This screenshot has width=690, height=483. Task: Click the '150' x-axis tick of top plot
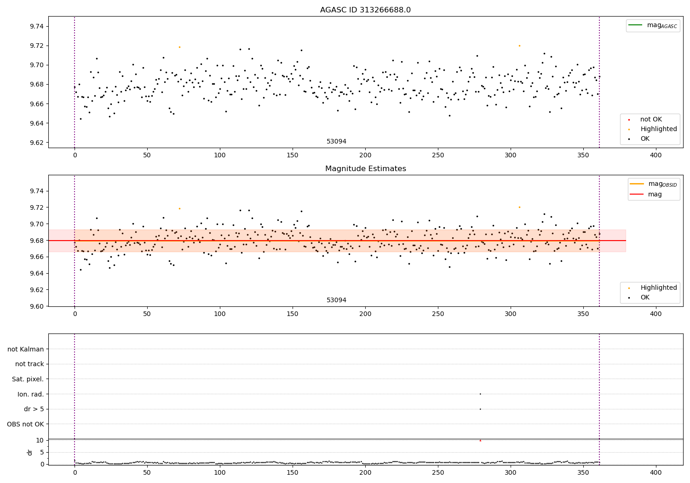pos(293,155)
